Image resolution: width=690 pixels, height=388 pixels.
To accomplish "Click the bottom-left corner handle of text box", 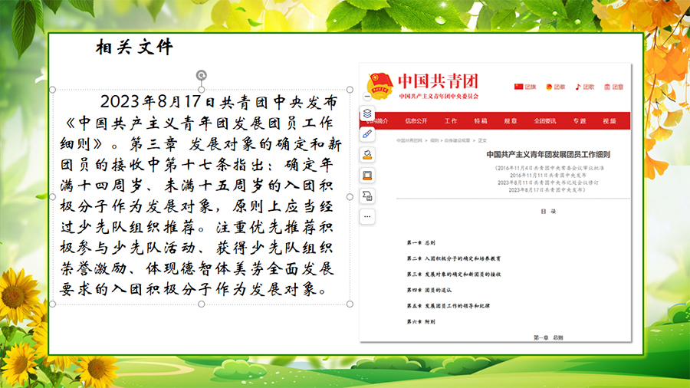I will [53, 304].
